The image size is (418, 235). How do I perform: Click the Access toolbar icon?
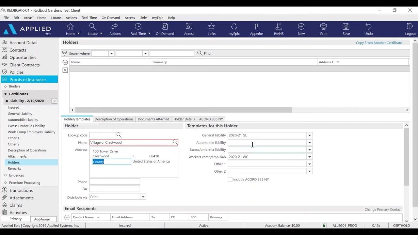click(x=189, y=26)
